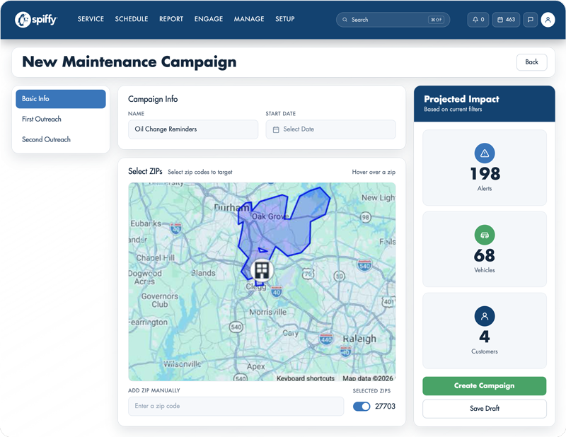Open the SERVICE menu
The height and width of the screenshot is (437, 566).
91,19
